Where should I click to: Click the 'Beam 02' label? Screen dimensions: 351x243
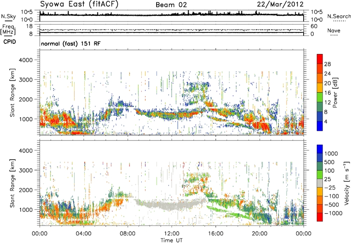click(x=171, y=5)
